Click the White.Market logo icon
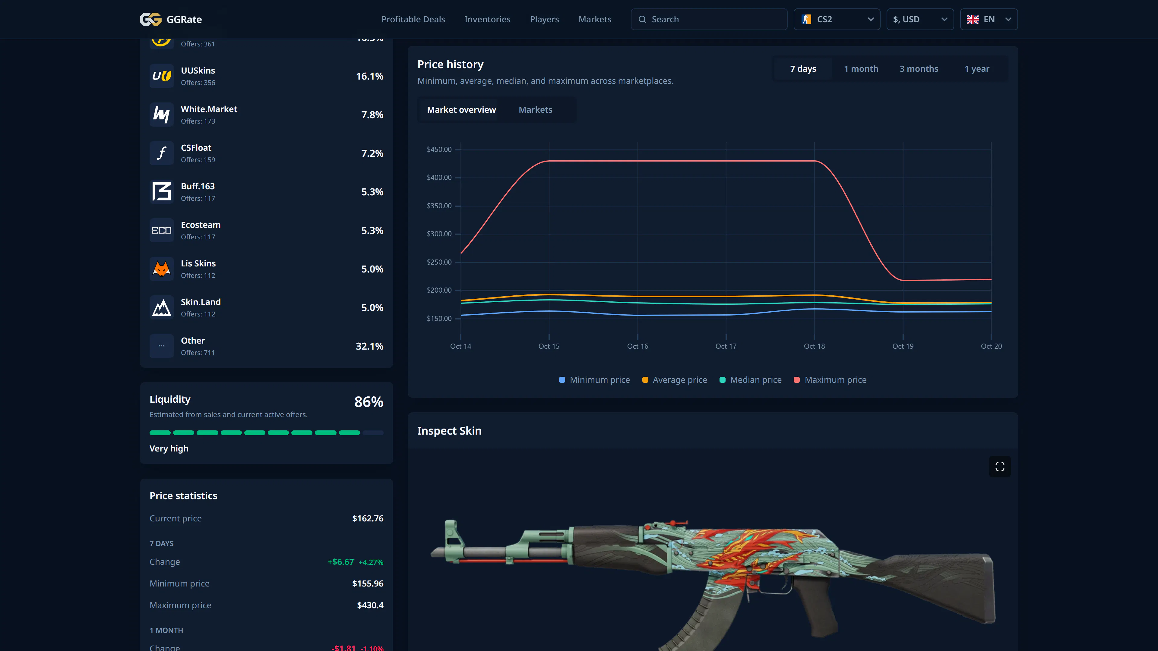1158x651 pixels. click(161, 115)
